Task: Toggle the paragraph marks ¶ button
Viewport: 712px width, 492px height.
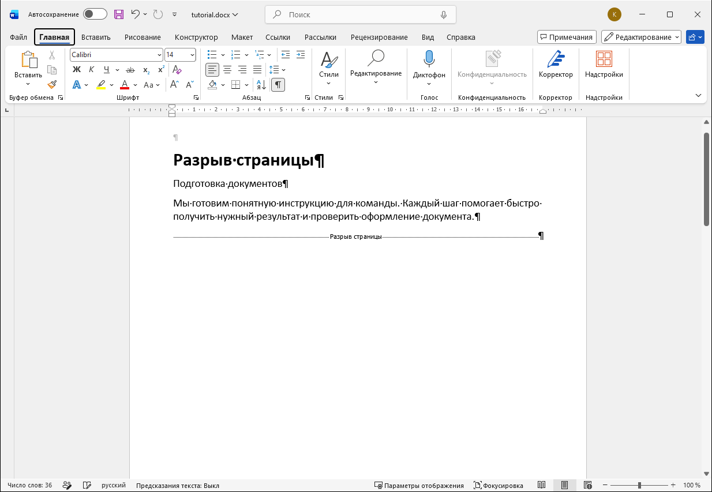Action: pos(278,85)
